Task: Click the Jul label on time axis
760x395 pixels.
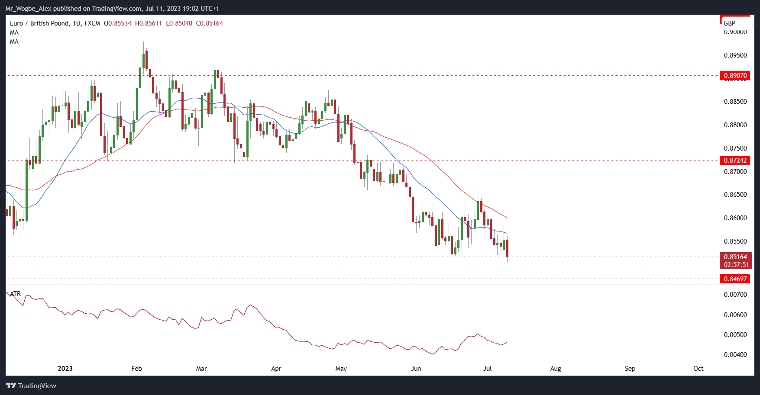Action: pos(487,369)
